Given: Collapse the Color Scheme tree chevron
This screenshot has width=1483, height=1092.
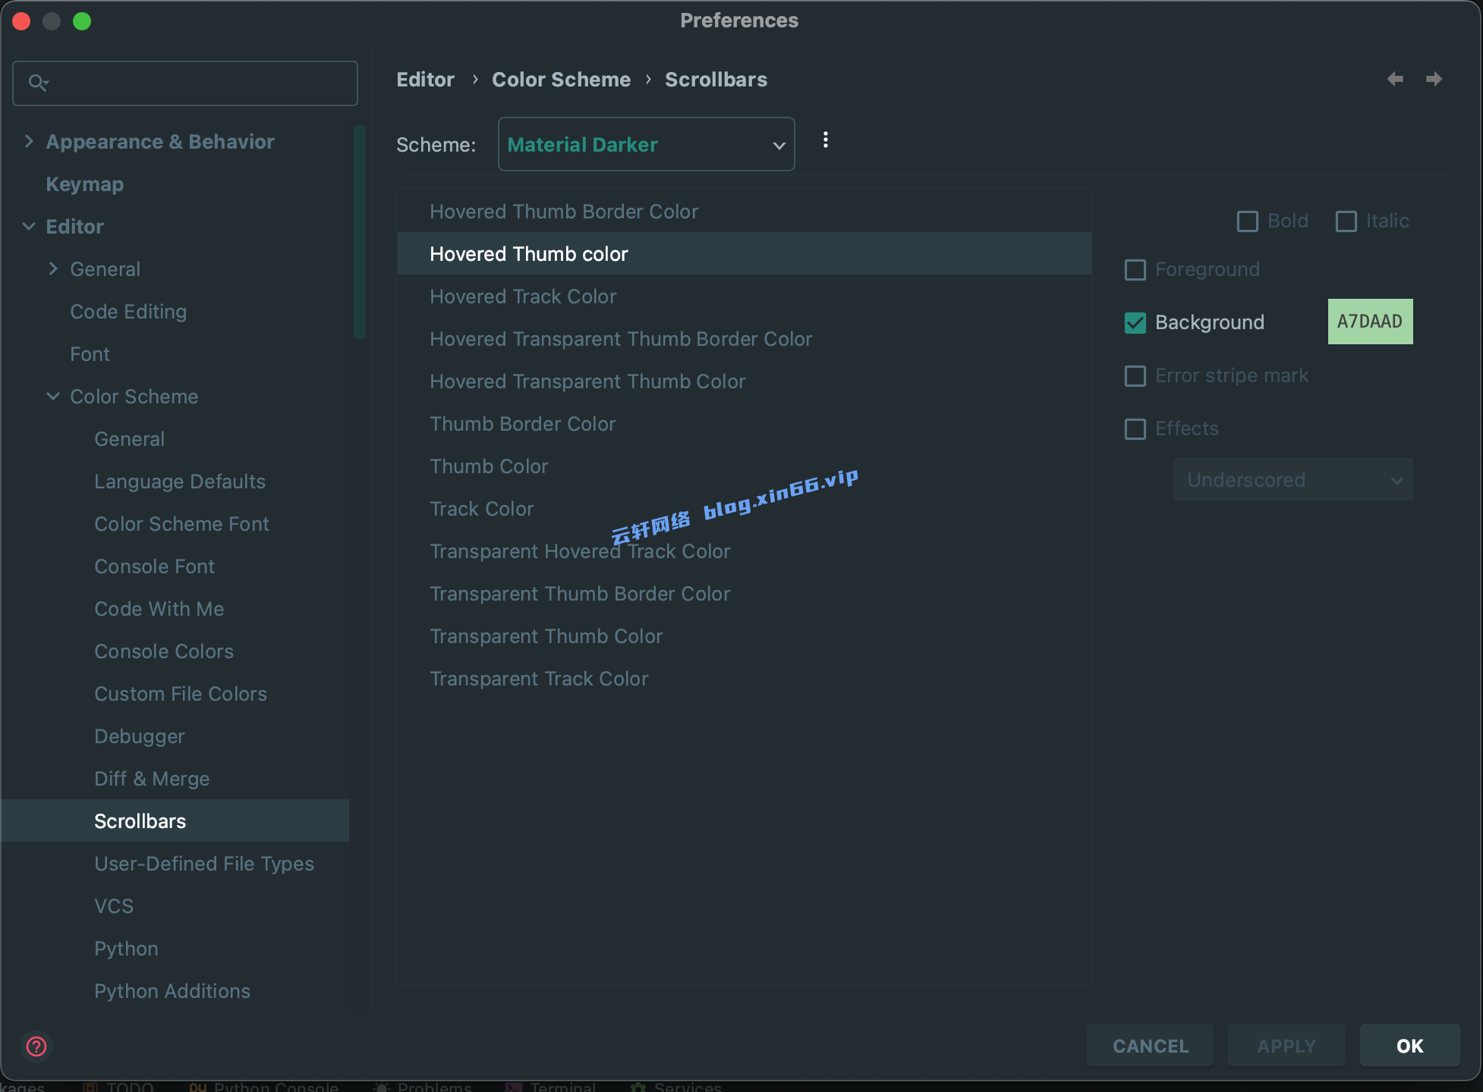Looking at the screenshot, I should click(53, 396).
